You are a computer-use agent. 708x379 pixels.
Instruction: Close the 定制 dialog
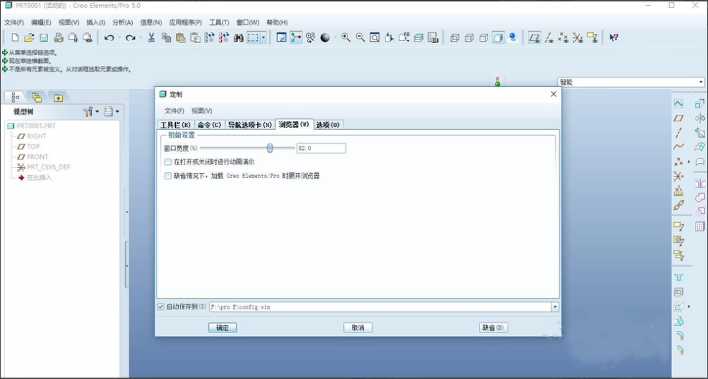[x=554, y=94]
